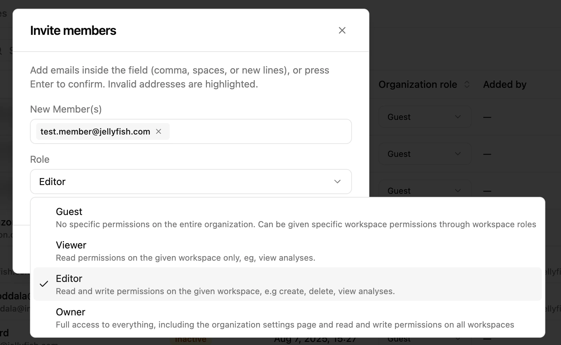
Task: Open third row's Guest organization role dropdown
Action: click(425, 189)
